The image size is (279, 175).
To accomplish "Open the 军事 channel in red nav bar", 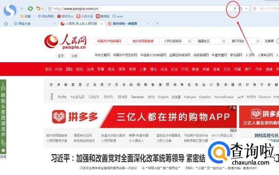I will point(101,69).
